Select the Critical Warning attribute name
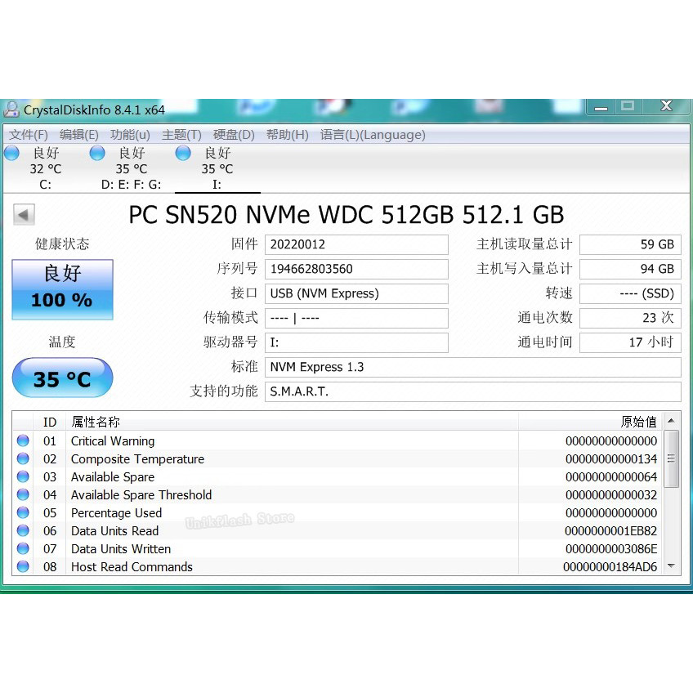This screenshot has height=693, width=693. point(113,441)
